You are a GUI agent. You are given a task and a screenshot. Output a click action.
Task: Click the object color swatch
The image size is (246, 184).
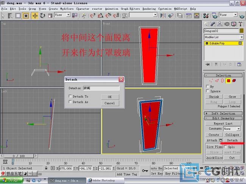pos(241,31)
